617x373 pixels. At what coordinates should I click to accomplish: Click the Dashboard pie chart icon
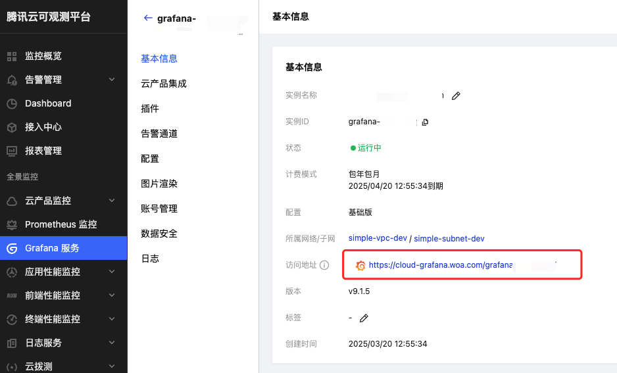point(12,103)
